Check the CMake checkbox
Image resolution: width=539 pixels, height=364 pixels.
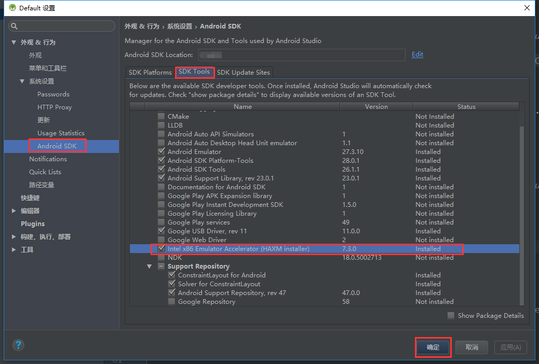click(161, 116)
